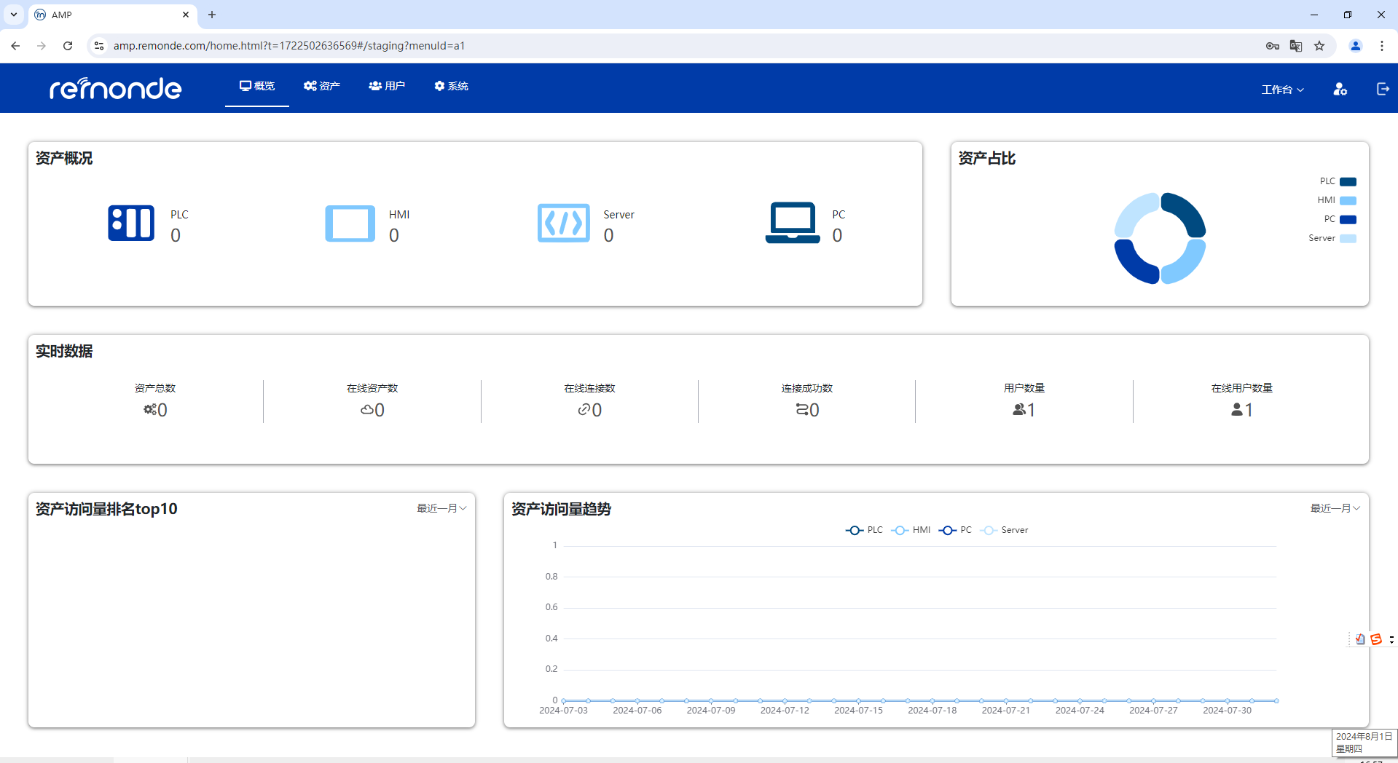Click the saved passwords key icon
The image size is (1398, 763).
pyautogui.click(x=1273, y=46)
